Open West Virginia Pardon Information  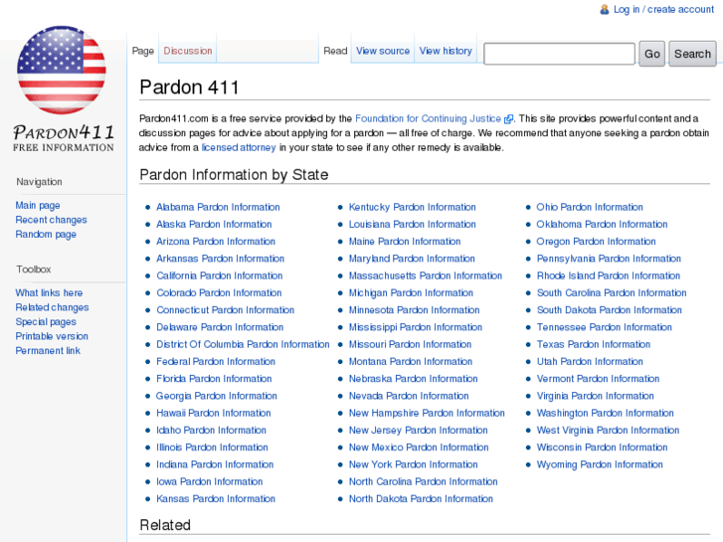[x=608, y=431]
